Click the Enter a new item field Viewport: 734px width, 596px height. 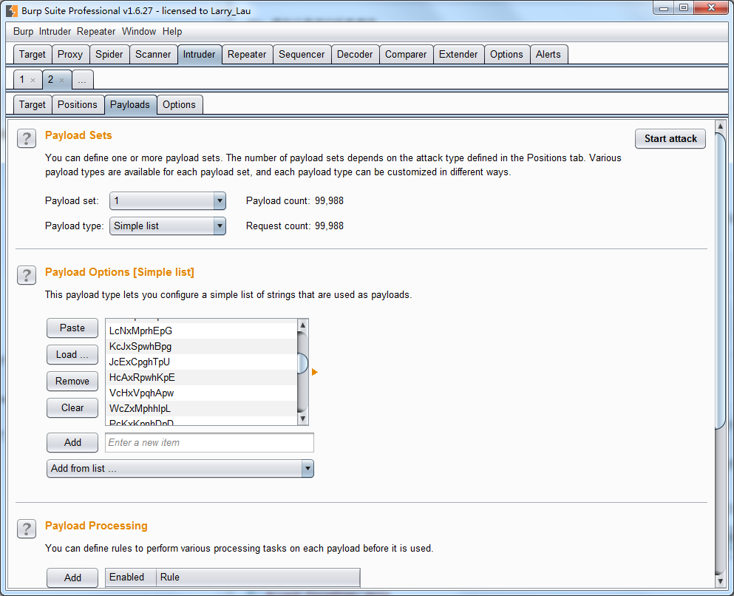point(209,442)
